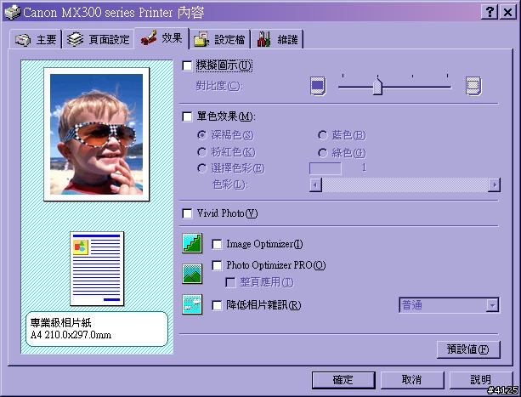
Task: Click the 取消 cancel button
Action: 412,380
